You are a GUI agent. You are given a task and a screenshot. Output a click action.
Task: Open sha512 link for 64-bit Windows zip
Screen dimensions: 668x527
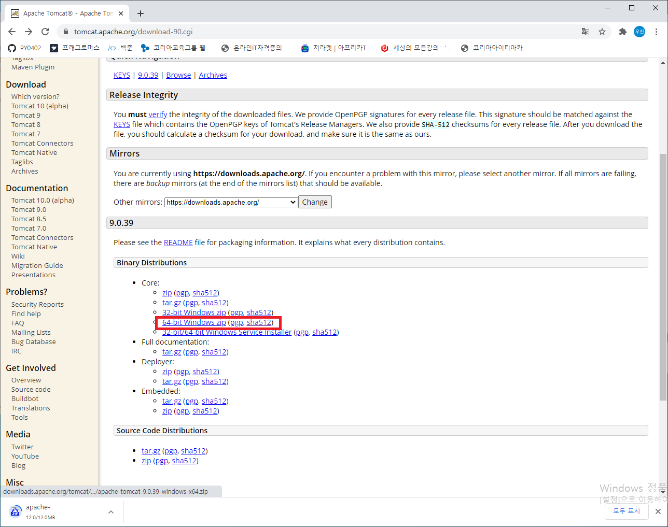tap(259, 322)
